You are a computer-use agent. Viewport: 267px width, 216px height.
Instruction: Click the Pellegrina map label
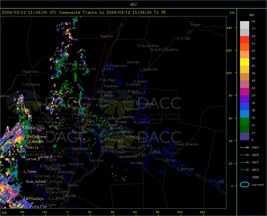(37, 137)
